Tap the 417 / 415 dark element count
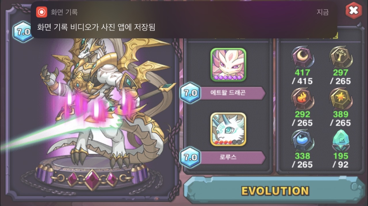Image resolution: width=368 pixels, height=206 pixels. (x=302, y=77)
